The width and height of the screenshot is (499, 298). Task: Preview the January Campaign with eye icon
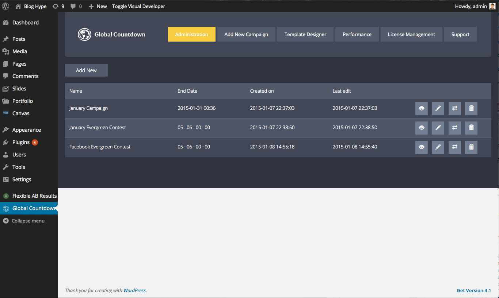tap(422, 108)
